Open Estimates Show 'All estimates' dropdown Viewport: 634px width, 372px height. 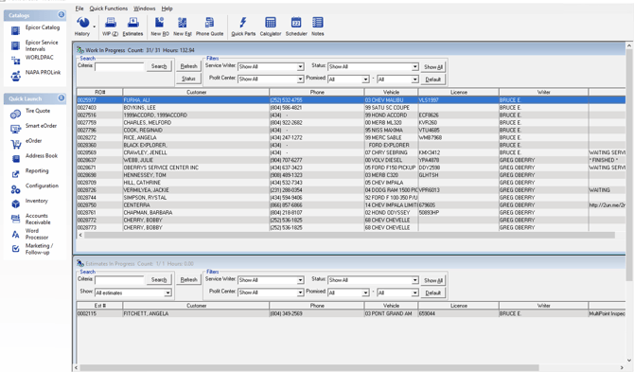[167, 292]
